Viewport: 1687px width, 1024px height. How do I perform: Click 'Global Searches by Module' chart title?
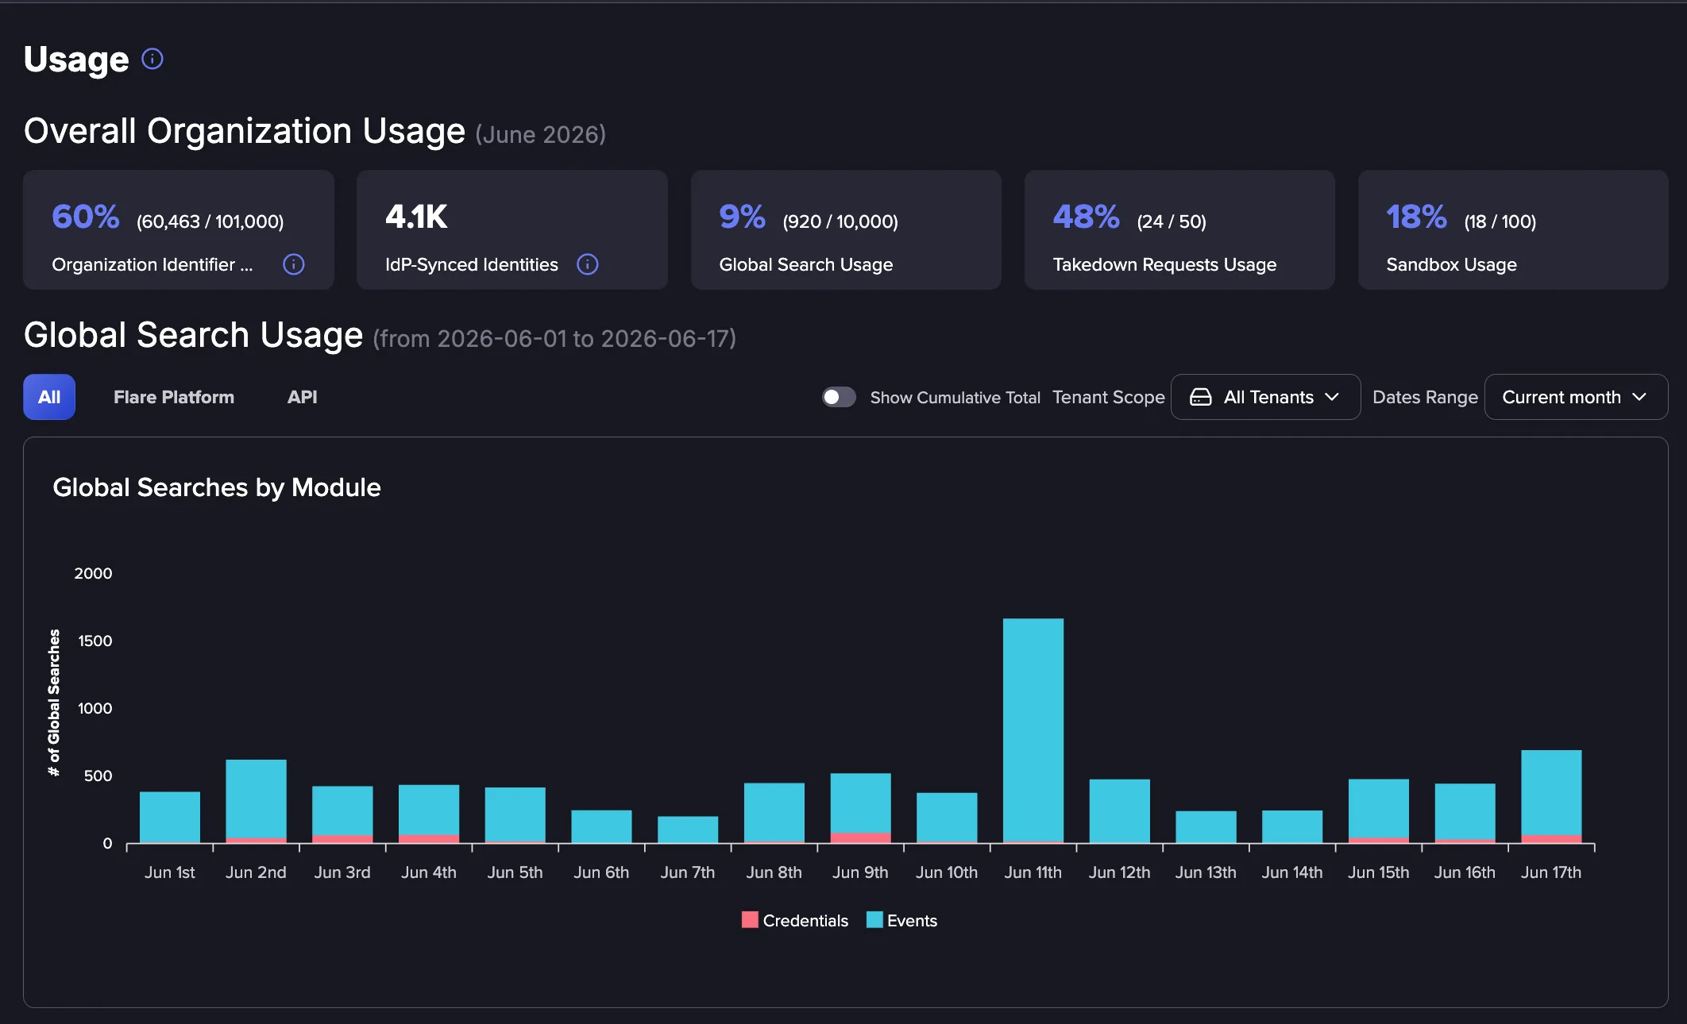point(217,487)
